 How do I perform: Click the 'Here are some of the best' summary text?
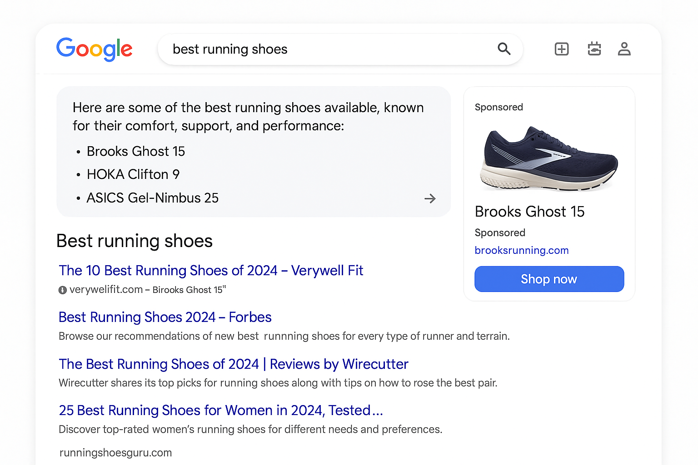tap(248, 117)
